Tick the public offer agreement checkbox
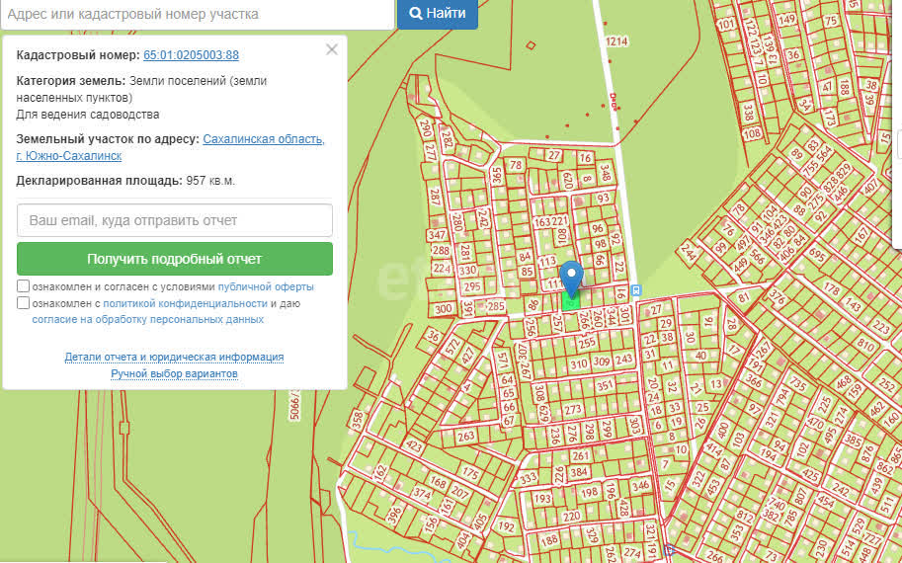This screenshot has height=563, width=902. 24,286
